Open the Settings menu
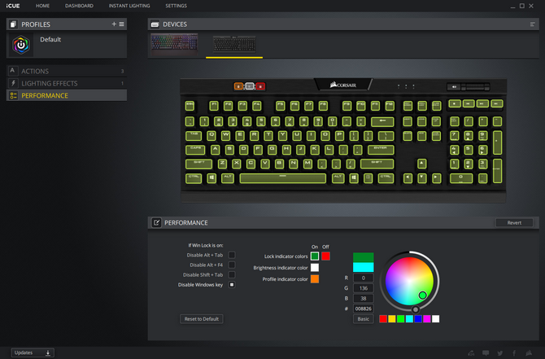This screenshot has width=545, height=359. 176,6
